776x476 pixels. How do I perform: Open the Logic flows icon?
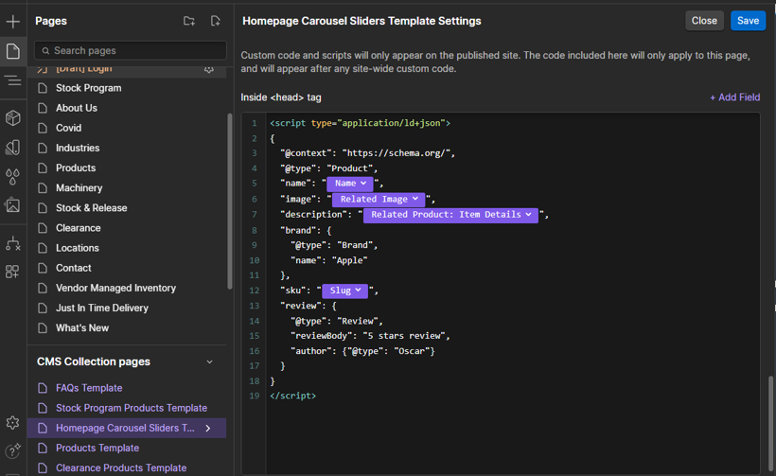(x=13, y=243)
